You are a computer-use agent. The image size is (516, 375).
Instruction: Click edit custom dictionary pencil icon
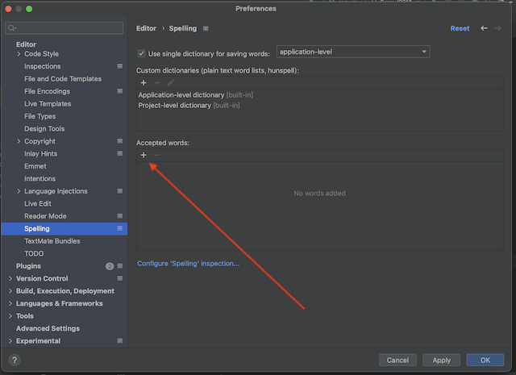170,83
